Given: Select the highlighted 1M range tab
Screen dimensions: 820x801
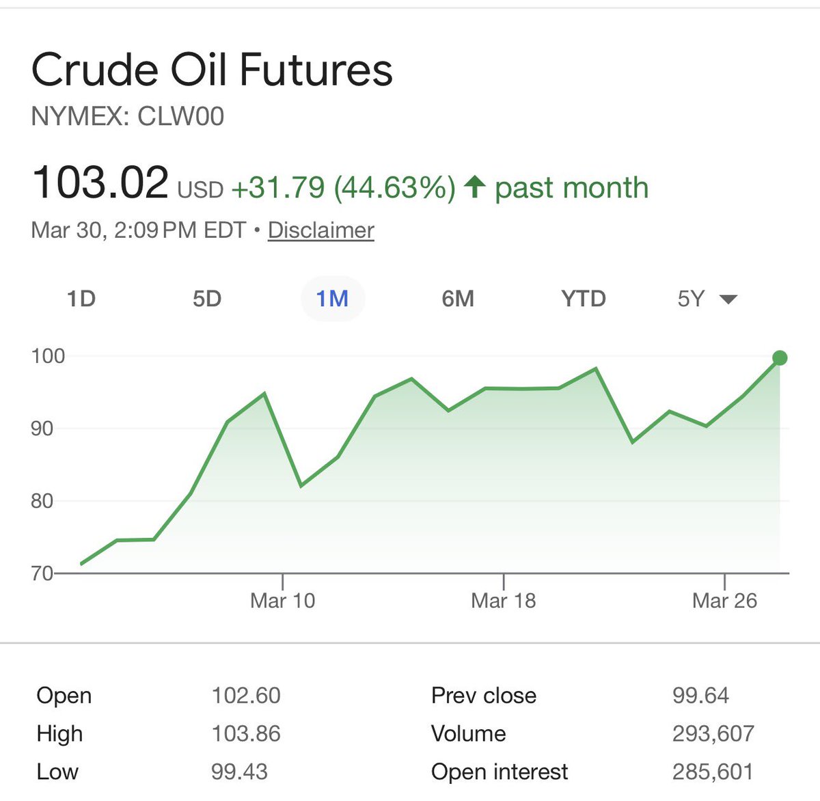Looking at the screenshot, I should coord(333,299).
